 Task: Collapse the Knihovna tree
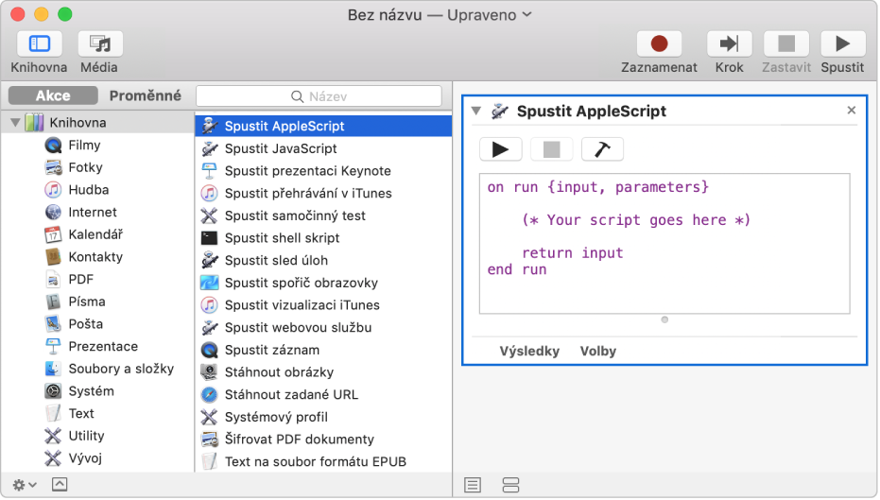(x=15, y=122)
